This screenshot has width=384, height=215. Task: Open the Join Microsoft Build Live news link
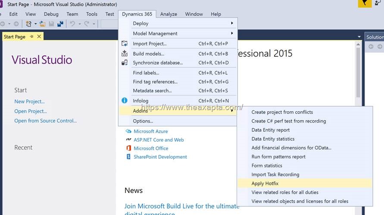181,209
